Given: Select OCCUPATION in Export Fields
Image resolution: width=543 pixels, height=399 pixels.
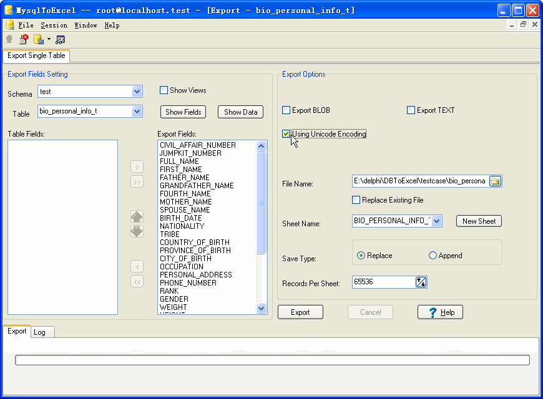Looking at the screenshot, I should click(182, 267).
